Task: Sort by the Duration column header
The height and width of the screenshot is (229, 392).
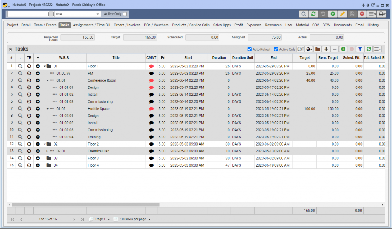Action: [219, 58]
